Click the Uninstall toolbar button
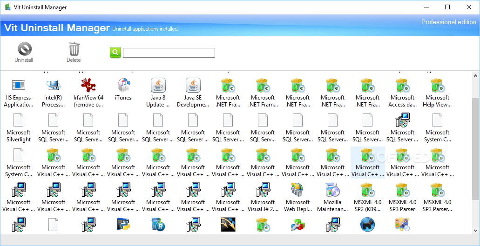The height and width of the screenshot is (246, 480). [24, 53]
